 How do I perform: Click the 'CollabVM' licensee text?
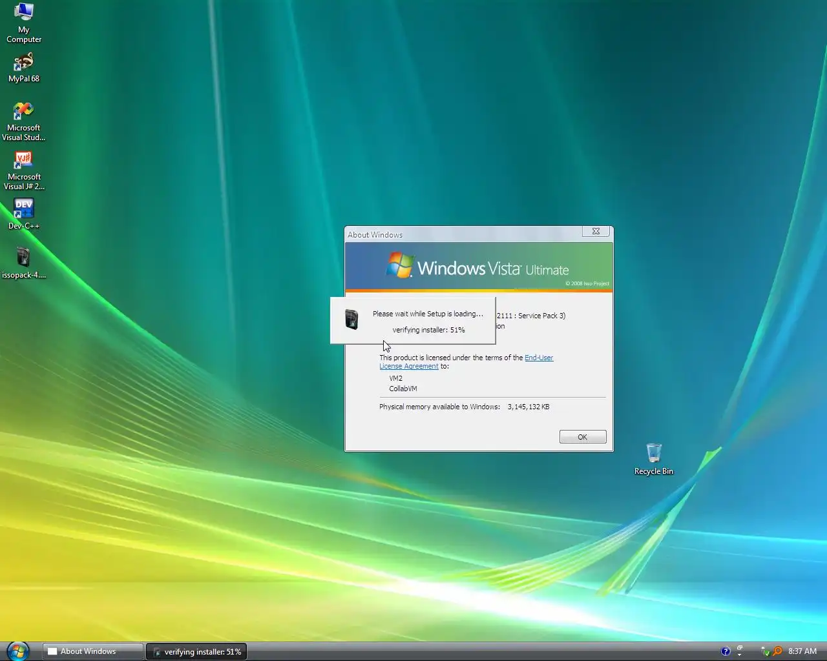point(403,389)
